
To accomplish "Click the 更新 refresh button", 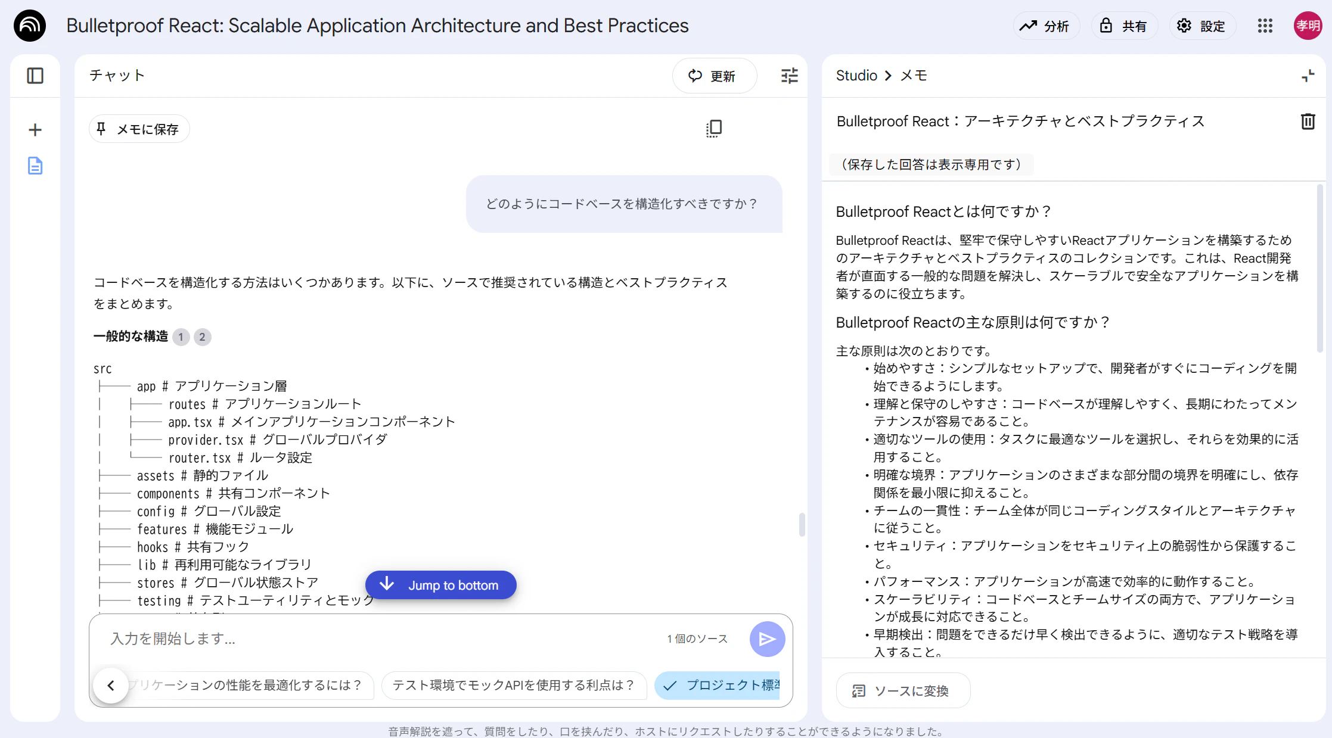I will click(714, 76).
